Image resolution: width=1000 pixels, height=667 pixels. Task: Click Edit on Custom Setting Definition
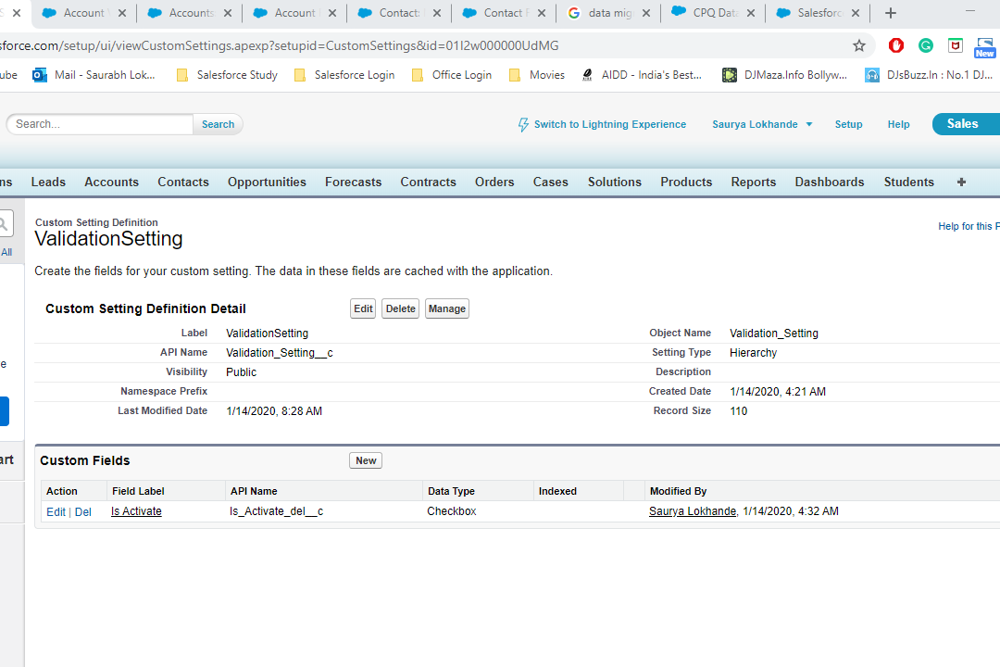363,308
